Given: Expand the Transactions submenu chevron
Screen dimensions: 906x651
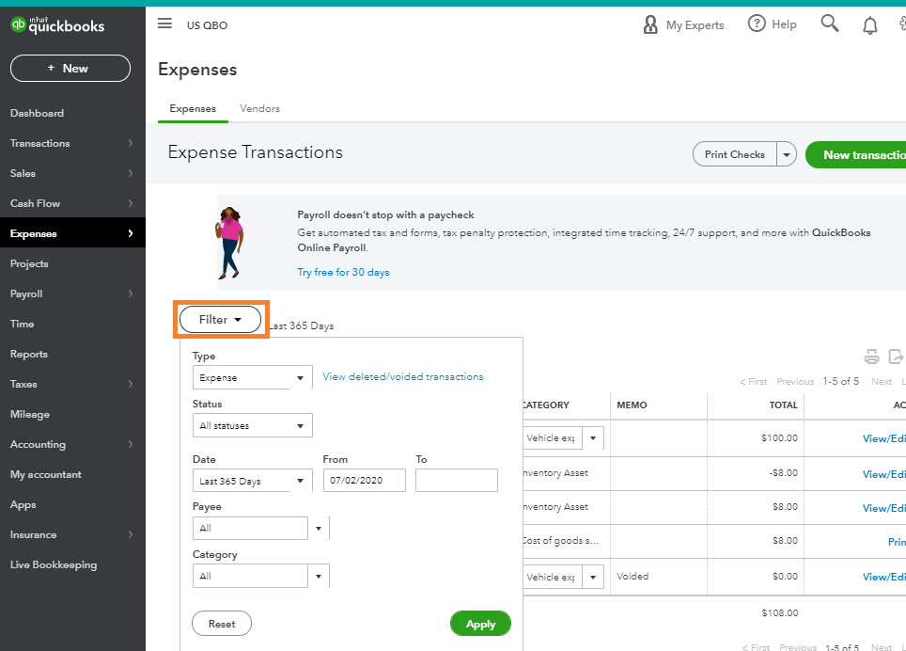Looking at the screenshot, I should (131, 143).
